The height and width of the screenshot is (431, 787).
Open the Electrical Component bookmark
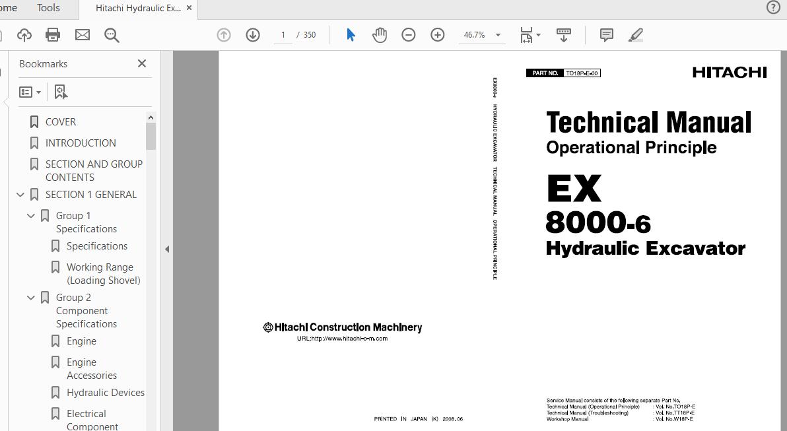[92, 420]
